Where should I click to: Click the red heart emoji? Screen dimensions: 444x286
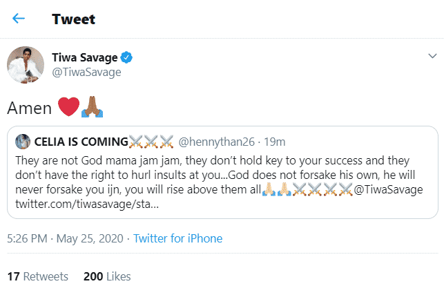(68, 108)
